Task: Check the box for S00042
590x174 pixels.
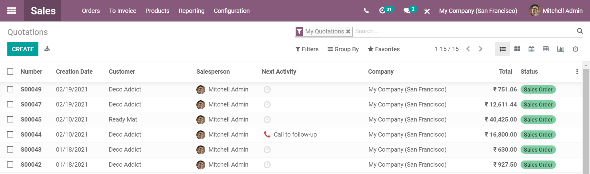Action: 10,164
